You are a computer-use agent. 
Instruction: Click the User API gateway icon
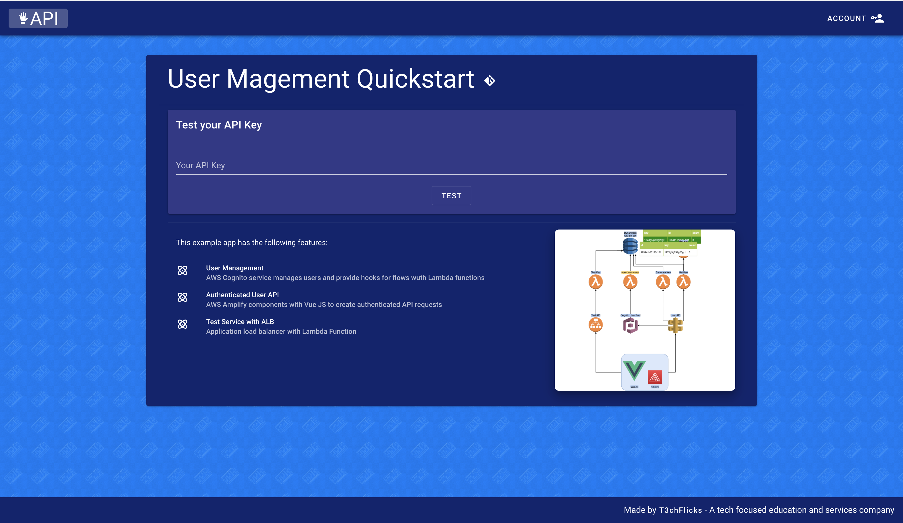coord(675,326)
